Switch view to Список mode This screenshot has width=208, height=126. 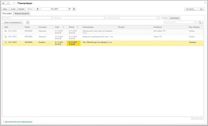click(x=165, y=18)
